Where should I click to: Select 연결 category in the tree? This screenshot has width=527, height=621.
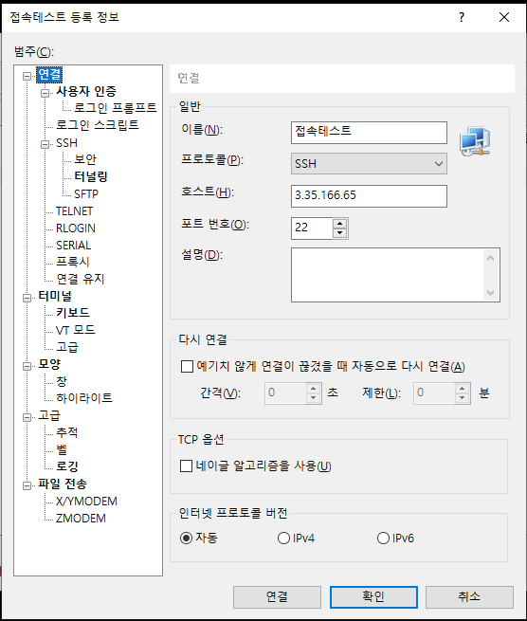[x=49, y=75]
